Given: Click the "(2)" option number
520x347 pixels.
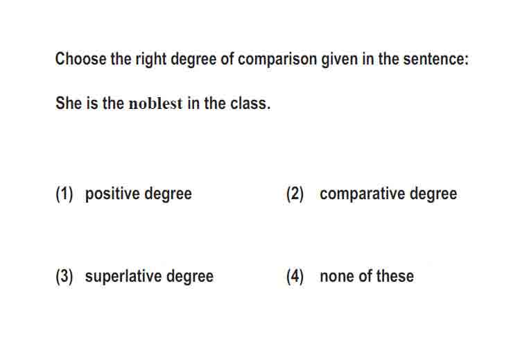Looking at the screenshot, I should [x=295, y=194].
